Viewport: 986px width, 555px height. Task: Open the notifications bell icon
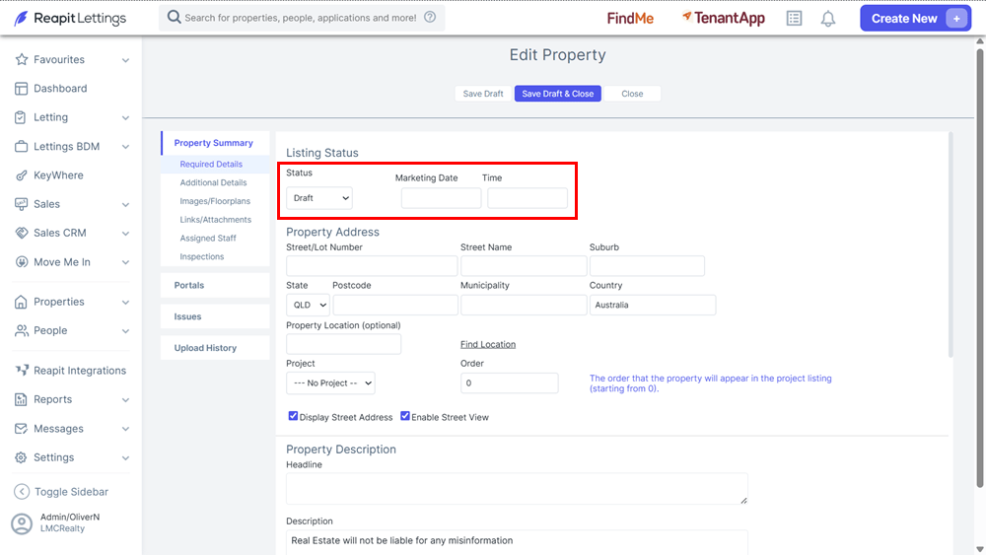(828, 19)
